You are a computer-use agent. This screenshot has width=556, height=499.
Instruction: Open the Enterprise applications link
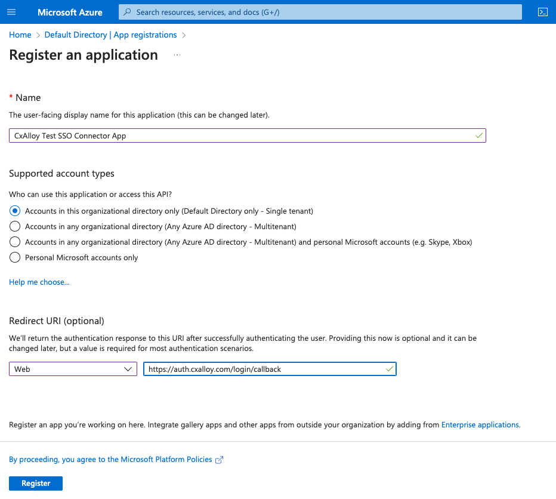pos(480,425)
